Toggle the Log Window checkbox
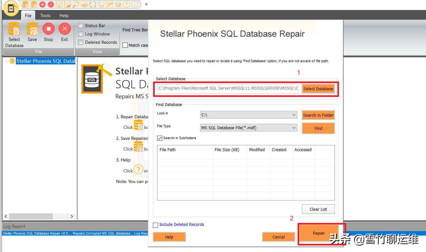Image resolution: width=426 pixels, height=252 pixels. click(81, 34)
